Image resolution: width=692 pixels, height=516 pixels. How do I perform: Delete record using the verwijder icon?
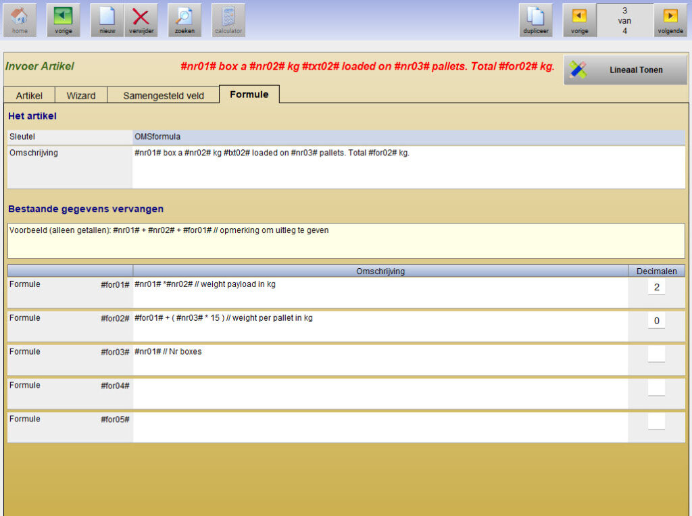pos(141,20)
